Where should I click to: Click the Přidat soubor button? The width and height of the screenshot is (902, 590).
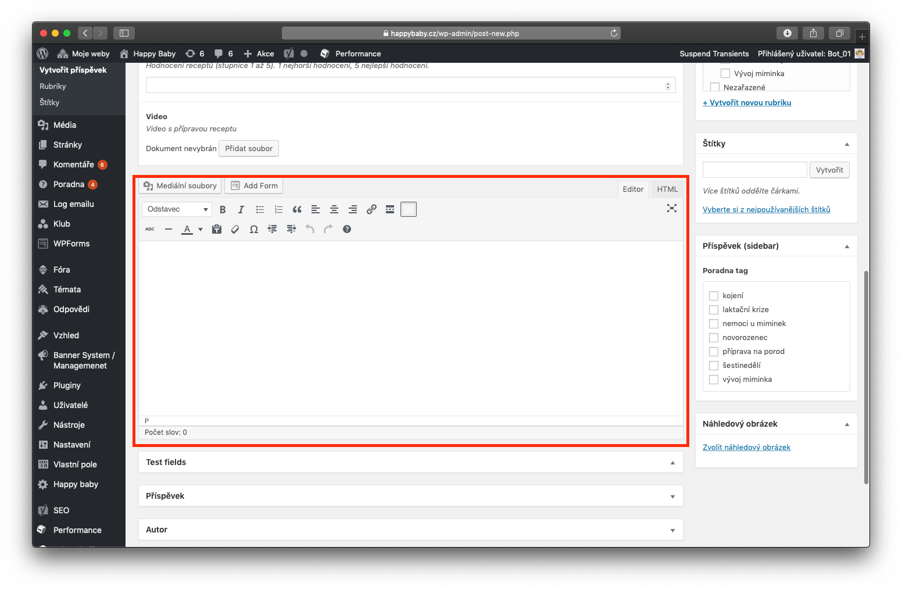tap(249, 148)
